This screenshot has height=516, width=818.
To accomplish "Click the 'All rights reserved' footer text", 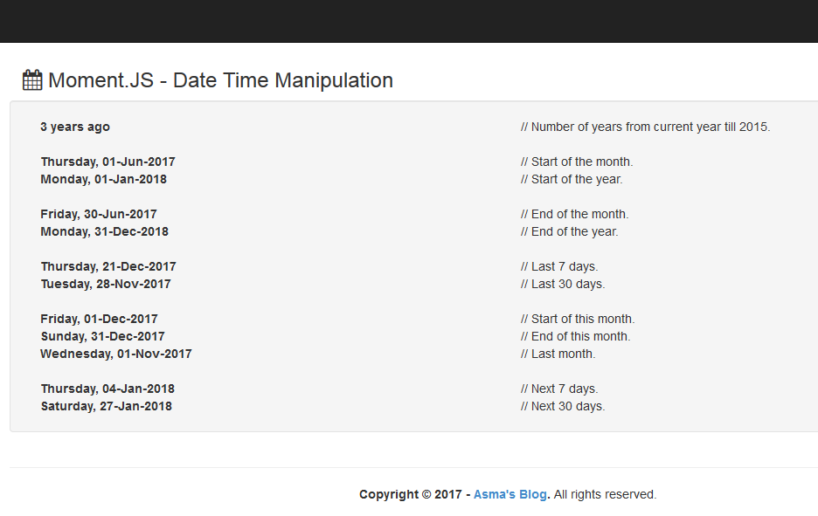I will 603,494.
